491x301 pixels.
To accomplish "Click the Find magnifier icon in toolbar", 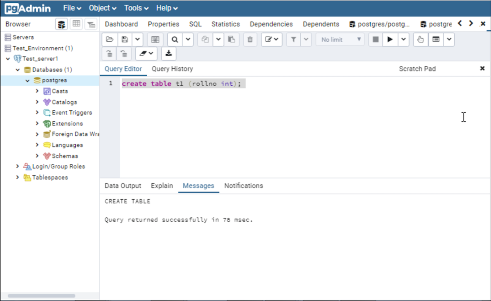I will pyautogui.click(x=175, y=40).
